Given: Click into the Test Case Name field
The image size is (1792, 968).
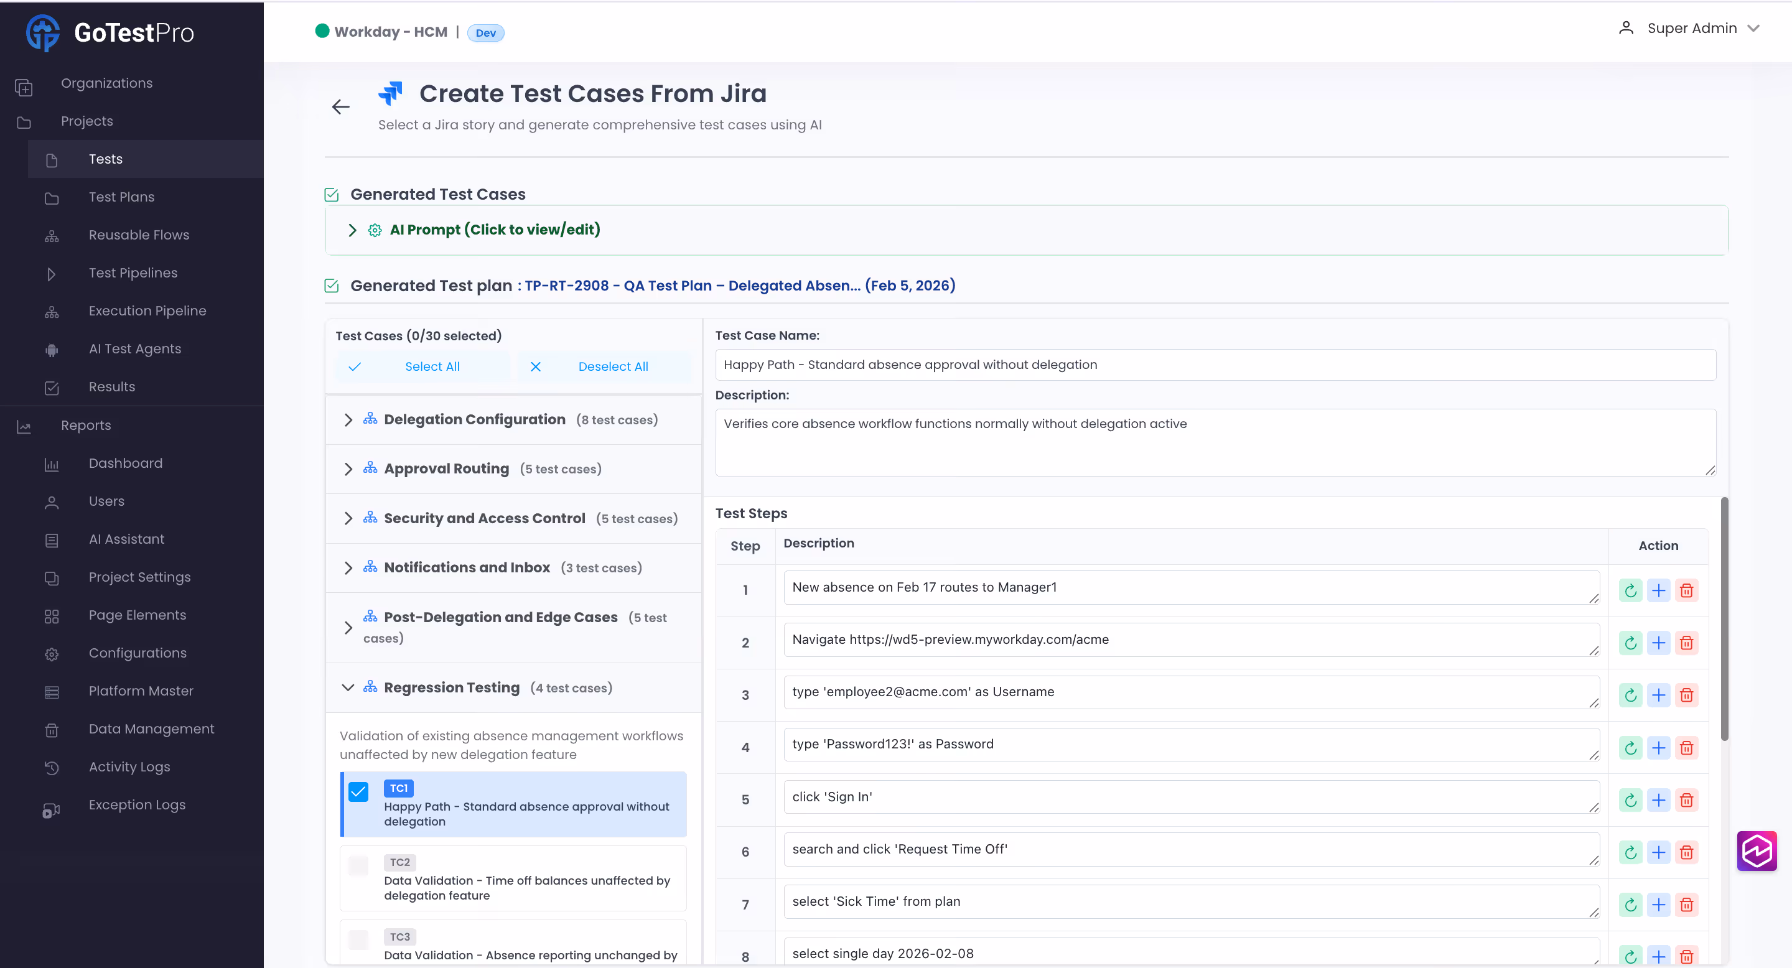Looking at the screenshot, I should [1215, 365].
